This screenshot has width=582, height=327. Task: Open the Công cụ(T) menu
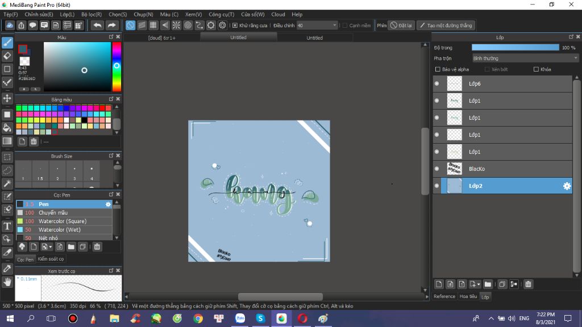(221, 14)
